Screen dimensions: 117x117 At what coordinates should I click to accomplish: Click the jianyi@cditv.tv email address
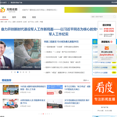pyautogui.click(x=107, y=55)
